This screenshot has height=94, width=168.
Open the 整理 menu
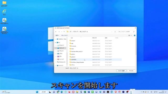coord(57,35)
